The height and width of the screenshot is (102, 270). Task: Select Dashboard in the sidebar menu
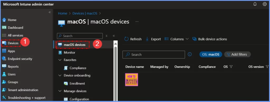click(16, 27)
